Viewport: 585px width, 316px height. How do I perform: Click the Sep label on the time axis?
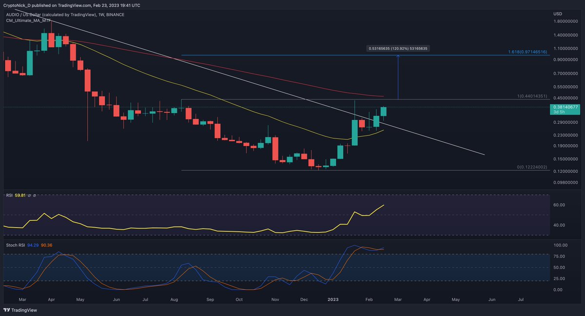[210, 301]
